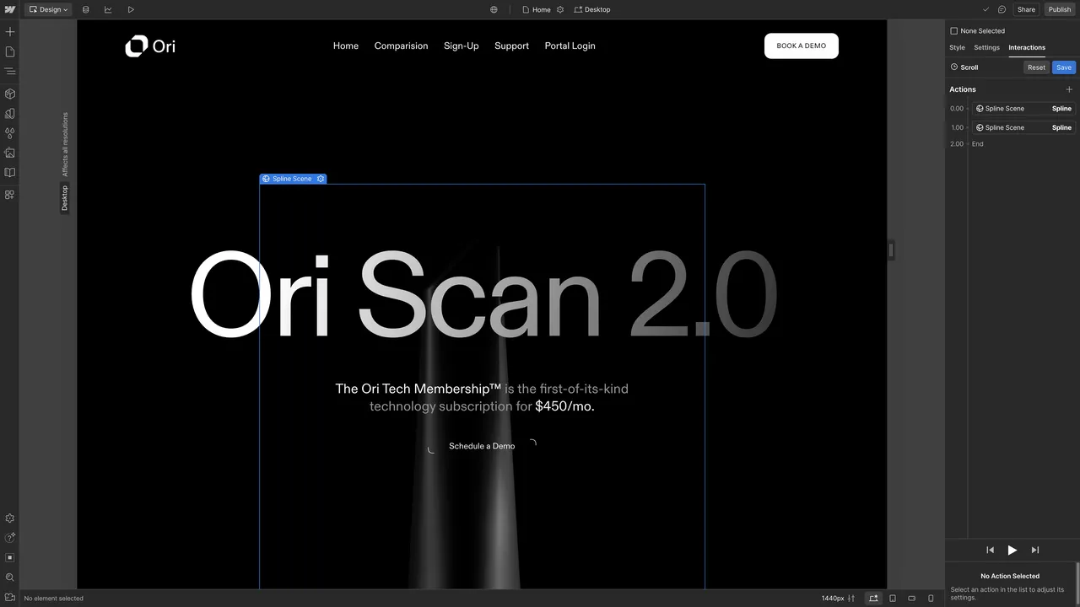Click the End marker at 2.00

(977, 144)
